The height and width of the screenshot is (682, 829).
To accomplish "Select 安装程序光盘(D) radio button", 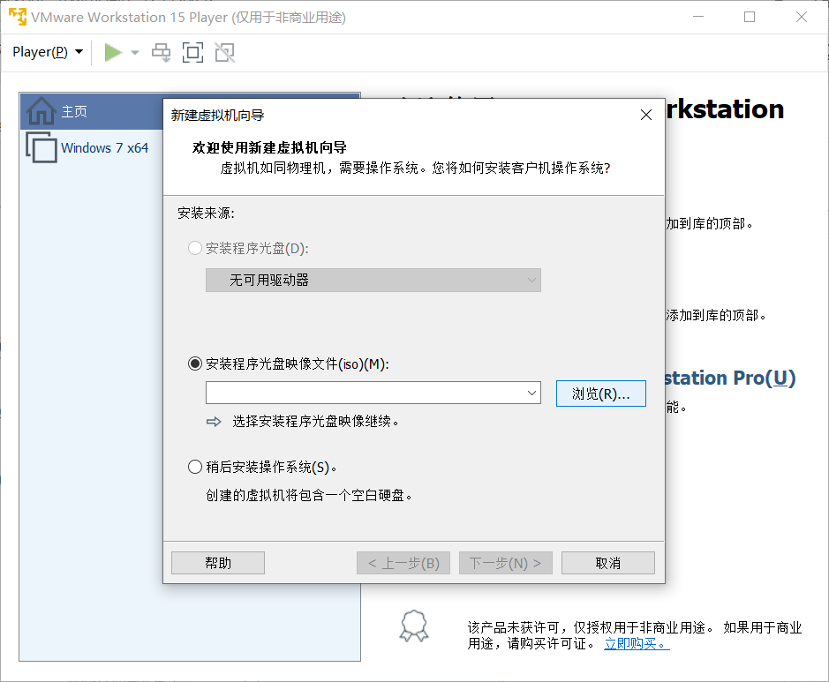I will (195, 248).
